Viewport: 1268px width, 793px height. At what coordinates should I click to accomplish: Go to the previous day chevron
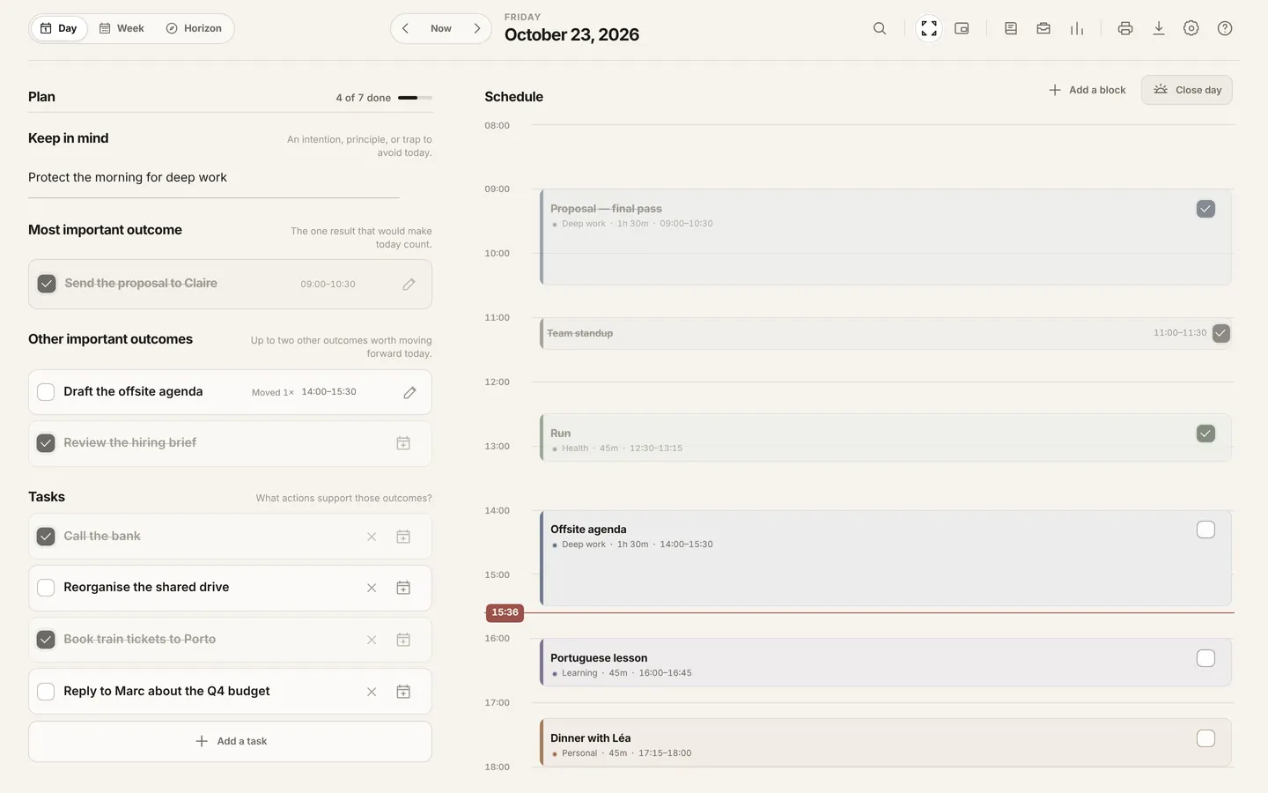pyautogui.click(x=405, y=28)
